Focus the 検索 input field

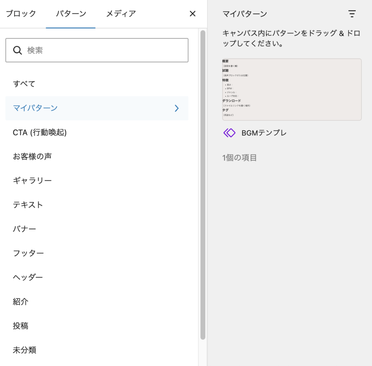pos(105,50)
